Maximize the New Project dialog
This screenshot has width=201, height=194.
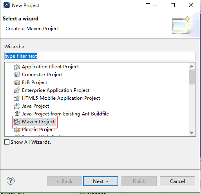pyautogui.click(x=173, y=5)
